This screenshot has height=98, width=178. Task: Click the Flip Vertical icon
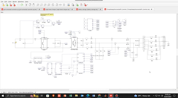pos(64,5)
